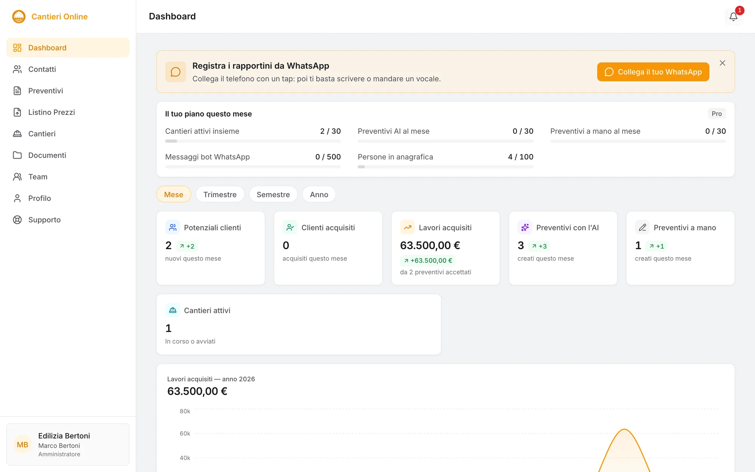Click the Dashboard page title

coord(172,16)
